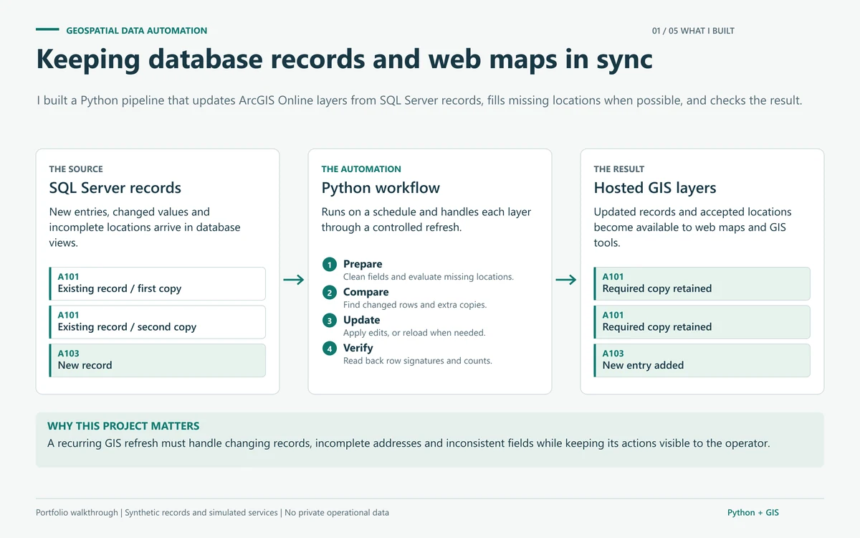This screenshot has height=538, width=860.
Task: Click the '01 / 05 WHAT I BUILT' page indicator
Action: pos(693,31)
